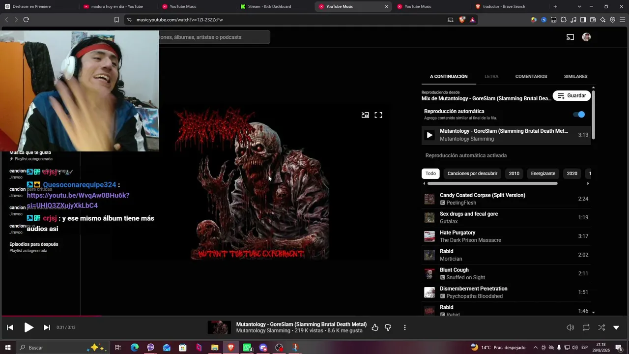Toggle the browser sidebar panel
The image size is (629, 354).
583,20
